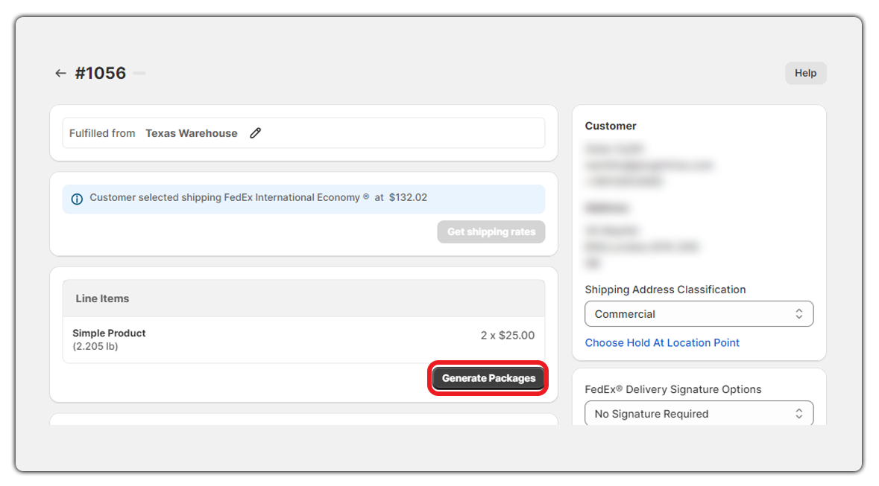This screenshot has width=879, height=486.
Task: Click Generate Packages button
Action: click(x=488, y=379)
